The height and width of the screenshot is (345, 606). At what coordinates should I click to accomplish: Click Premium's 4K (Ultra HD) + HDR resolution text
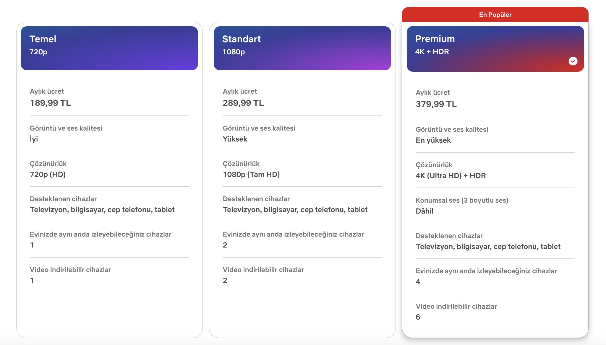pyautogui.click(x=451, y=176)
